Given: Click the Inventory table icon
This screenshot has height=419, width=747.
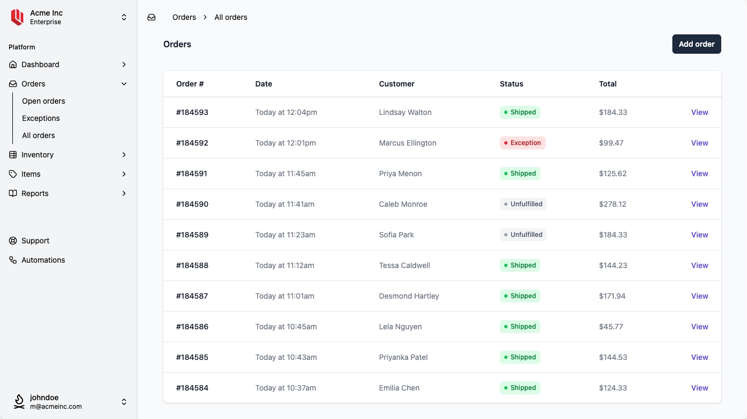Looking at the screenshot, I should click(13, 155).
